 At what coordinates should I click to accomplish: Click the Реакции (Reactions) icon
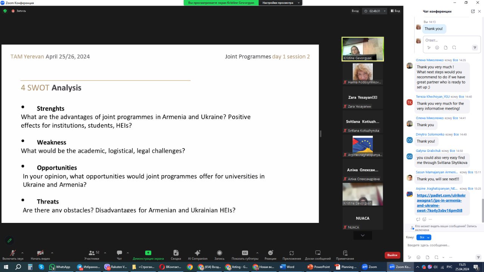coord(270,253)
